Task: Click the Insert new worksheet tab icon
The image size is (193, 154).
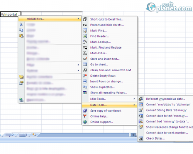Action: click(34, 135)
